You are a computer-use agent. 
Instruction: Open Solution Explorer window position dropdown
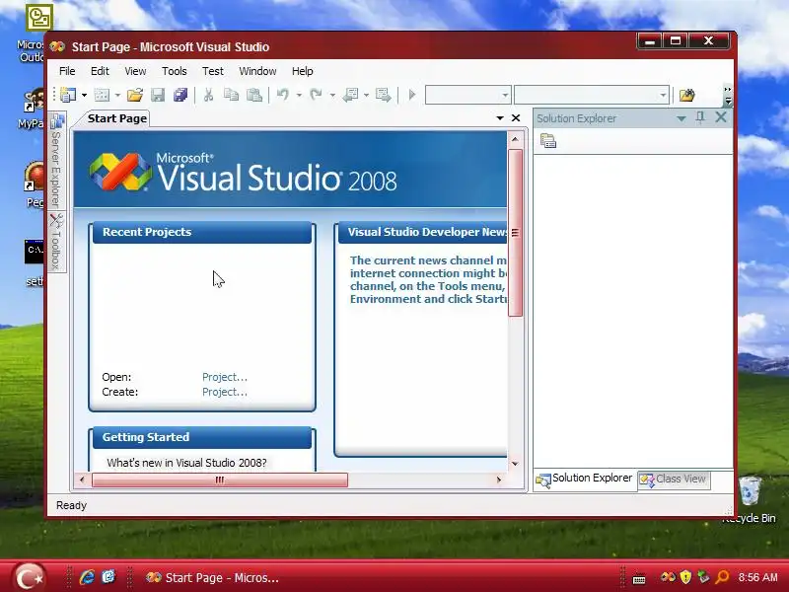tap(681, 118)
